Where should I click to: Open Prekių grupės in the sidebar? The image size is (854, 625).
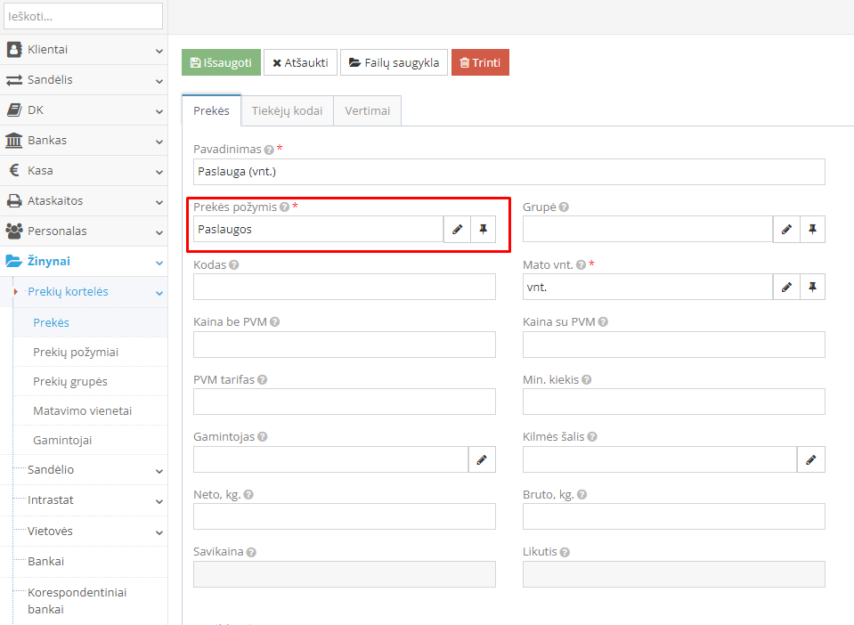tap(70, 382)
